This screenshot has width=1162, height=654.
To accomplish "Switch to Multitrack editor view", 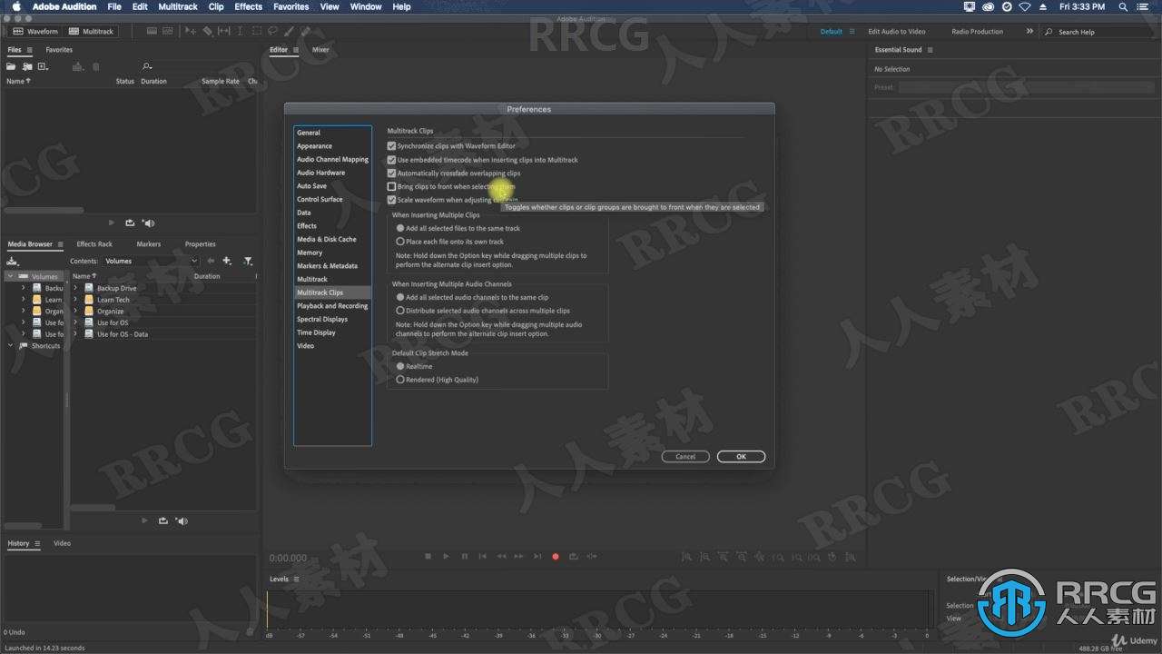I will click(x=91, y=31).
